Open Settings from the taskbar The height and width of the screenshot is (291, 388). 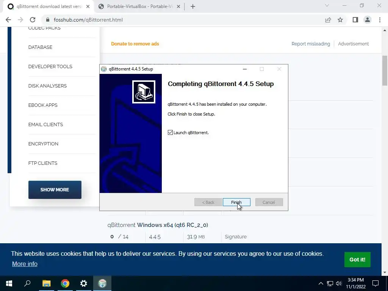pyautogui.click(x=84, y=283)
